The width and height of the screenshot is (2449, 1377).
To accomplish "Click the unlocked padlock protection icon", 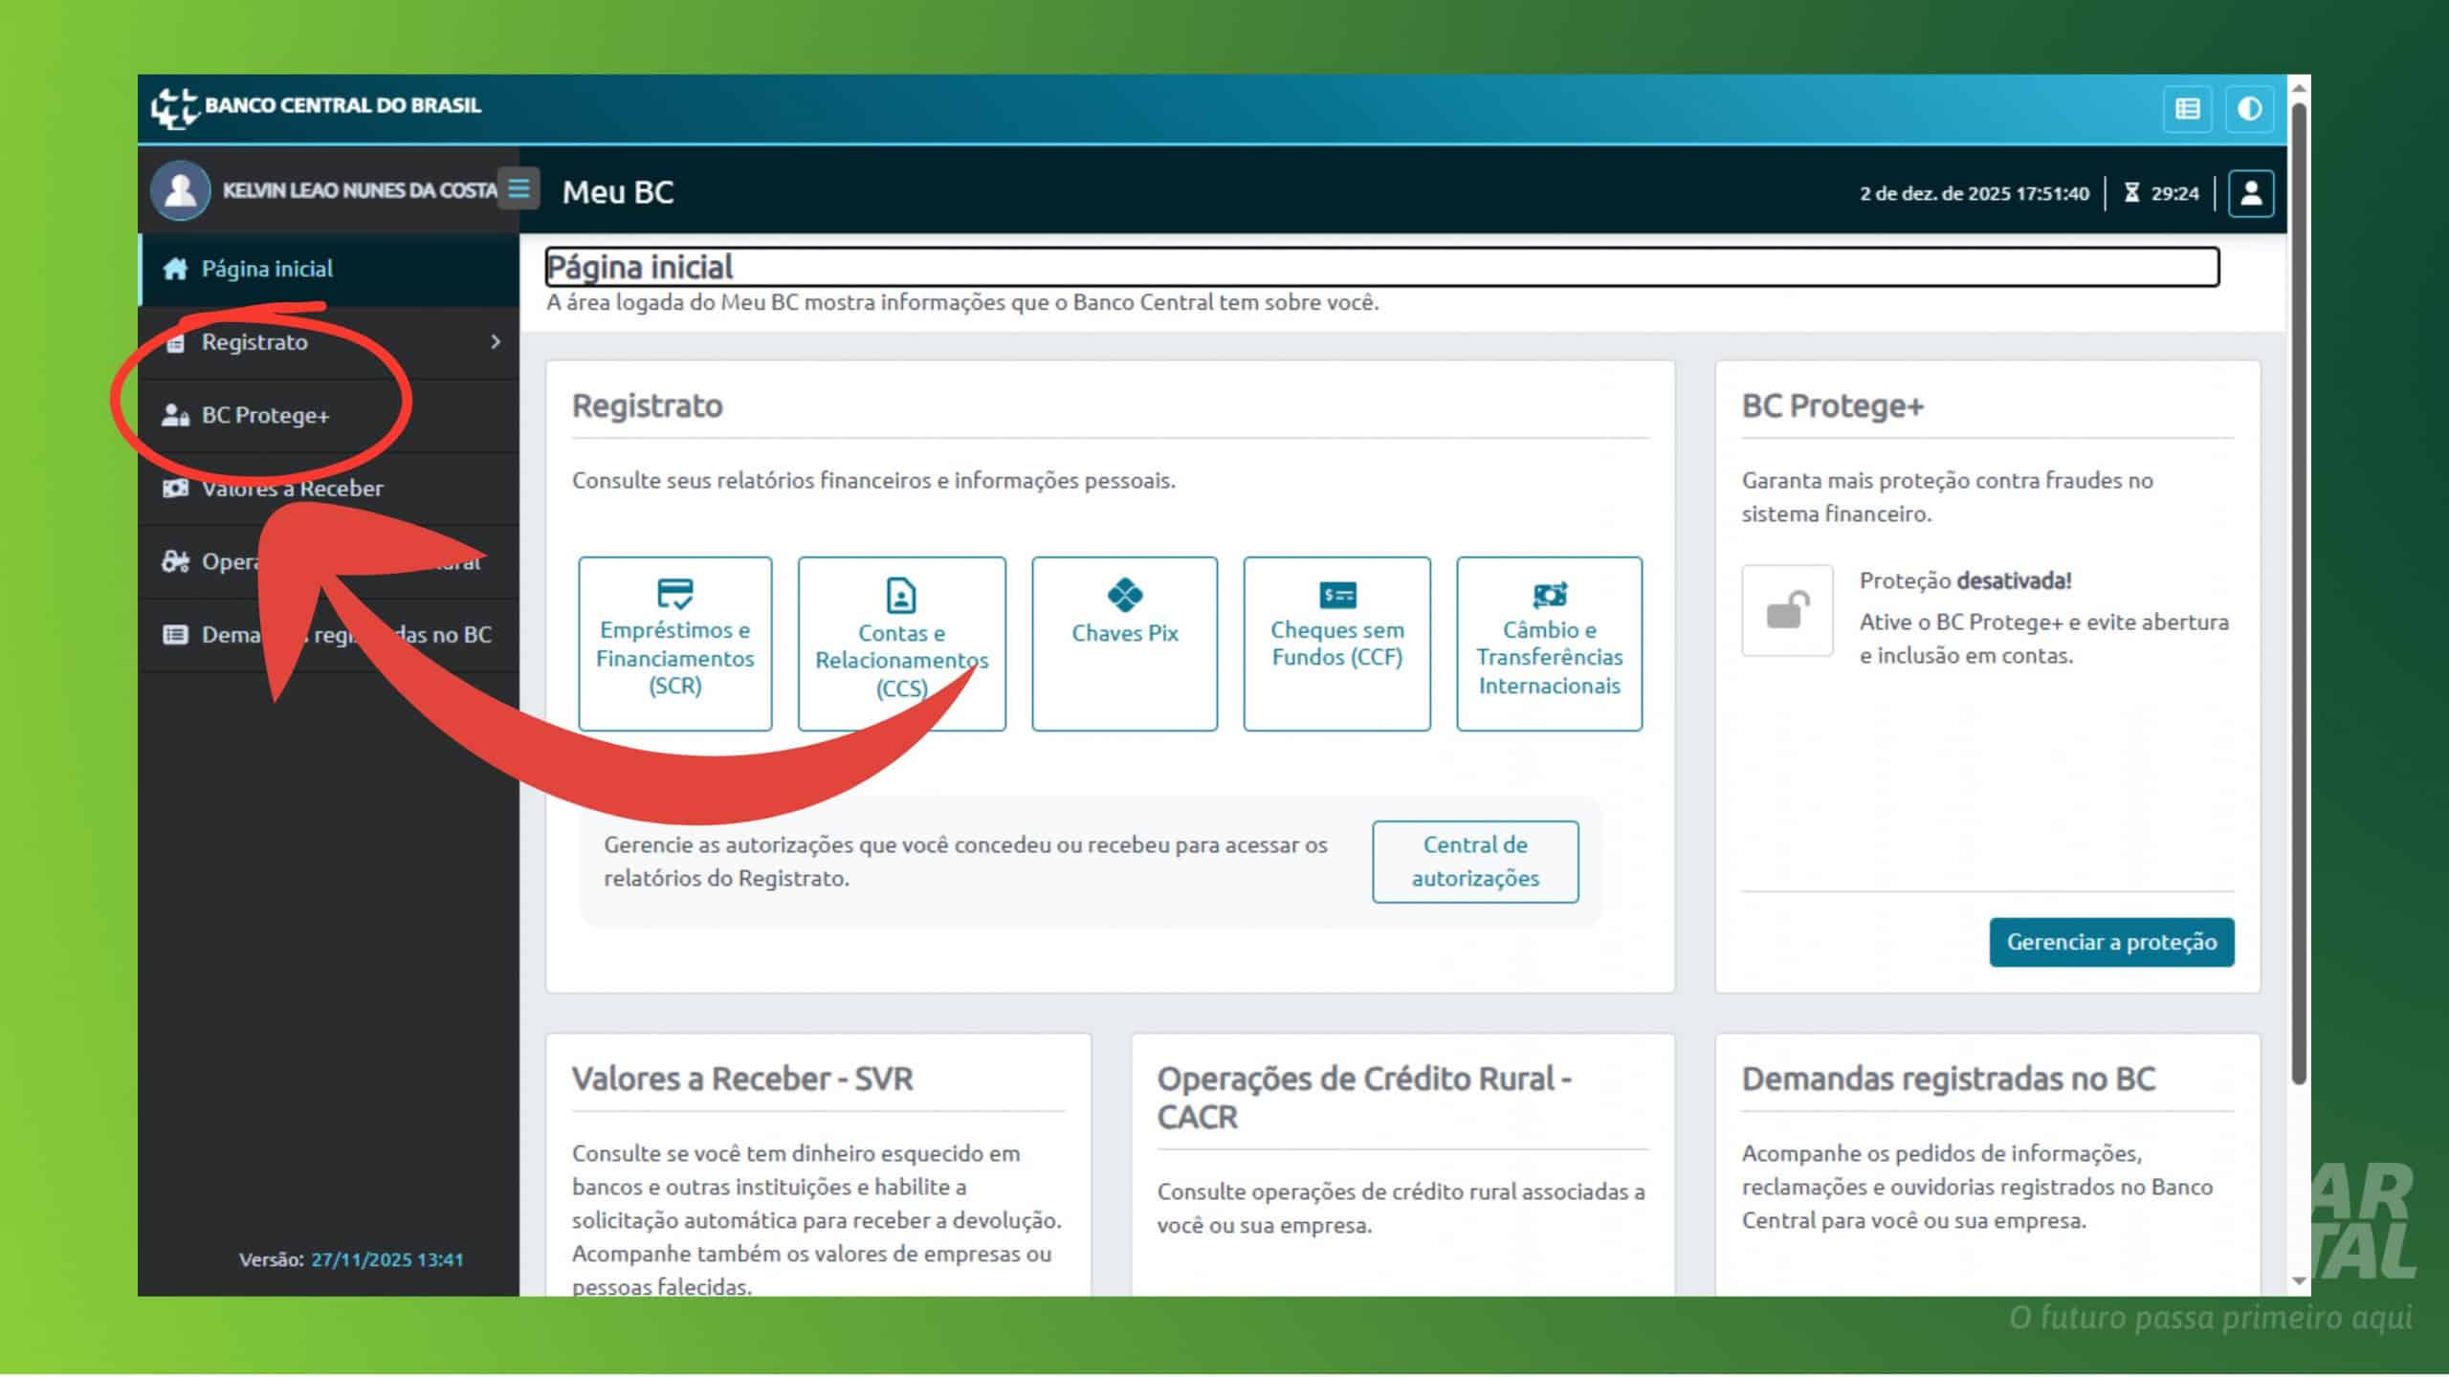I will [1786, 610].
